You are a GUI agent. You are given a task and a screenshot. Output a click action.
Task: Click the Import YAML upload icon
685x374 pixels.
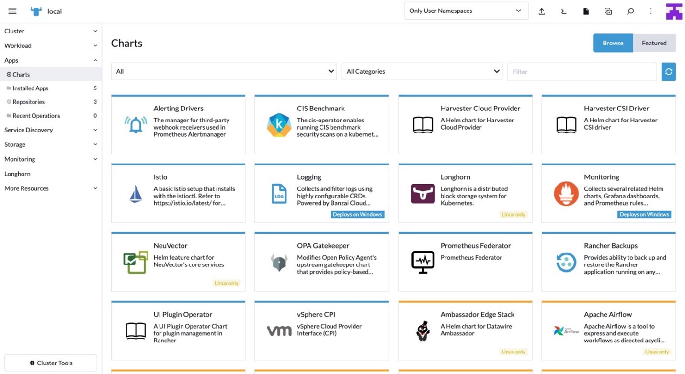[x=542, y=11]
